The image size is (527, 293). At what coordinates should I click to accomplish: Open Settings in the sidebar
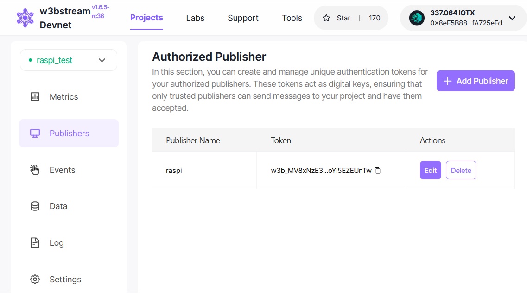pos(69,279)
